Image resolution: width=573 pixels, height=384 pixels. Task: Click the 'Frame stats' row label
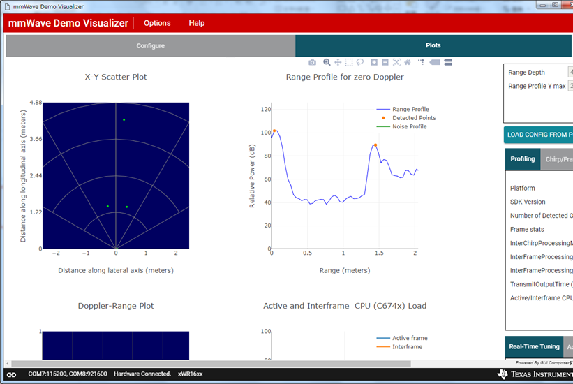pyautogui.click(x=527, y=229)
